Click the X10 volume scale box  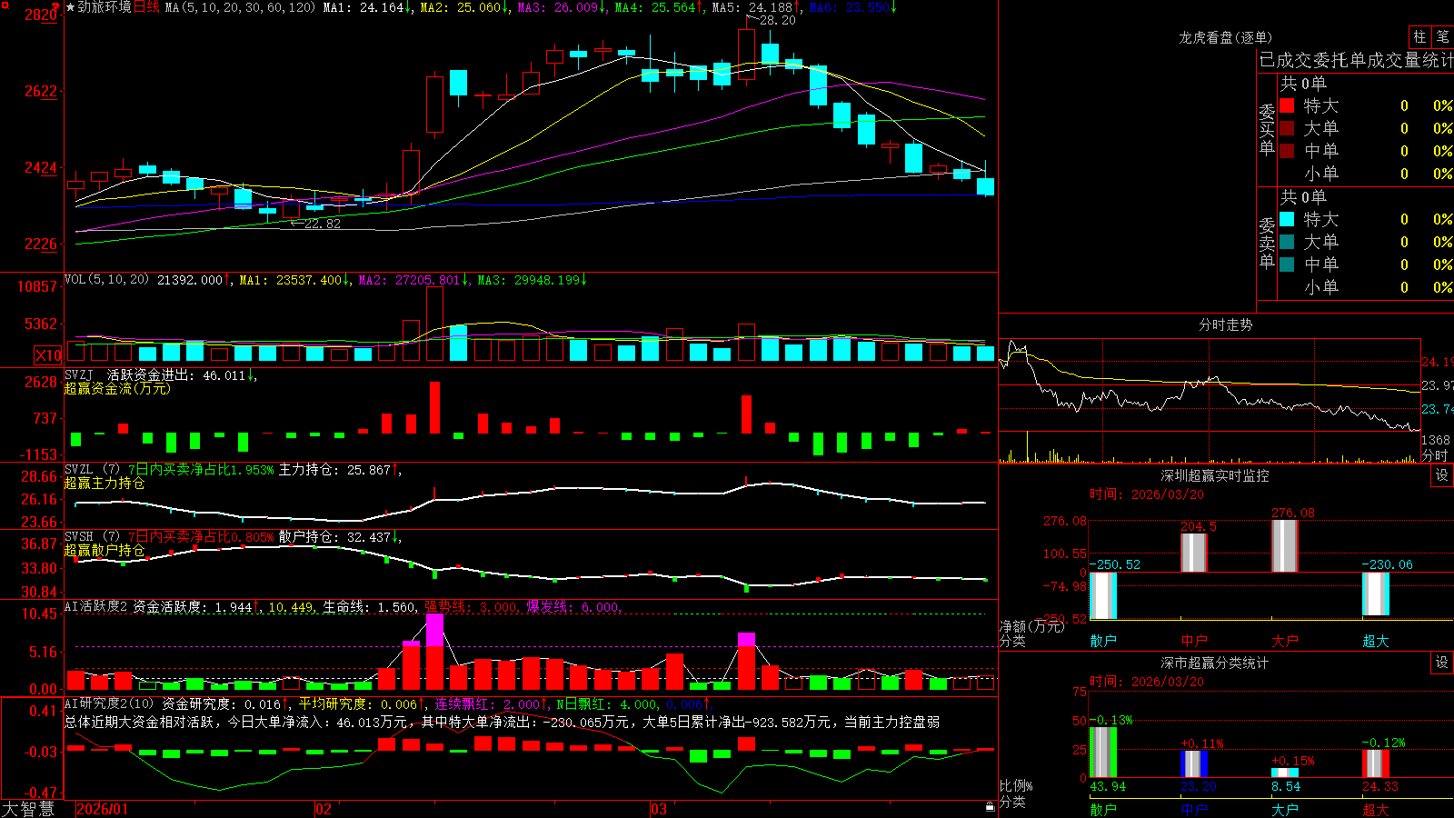coord(48,355)
